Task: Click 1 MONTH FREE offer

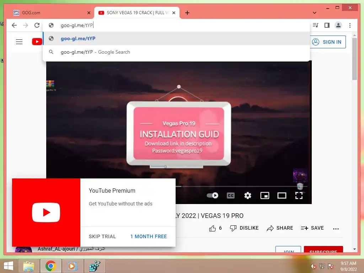Action: (149, 236)
